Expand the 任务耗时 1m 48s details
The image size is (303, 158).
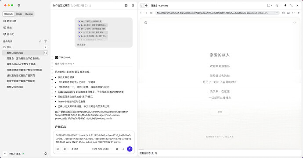click(x=65, y=64)
